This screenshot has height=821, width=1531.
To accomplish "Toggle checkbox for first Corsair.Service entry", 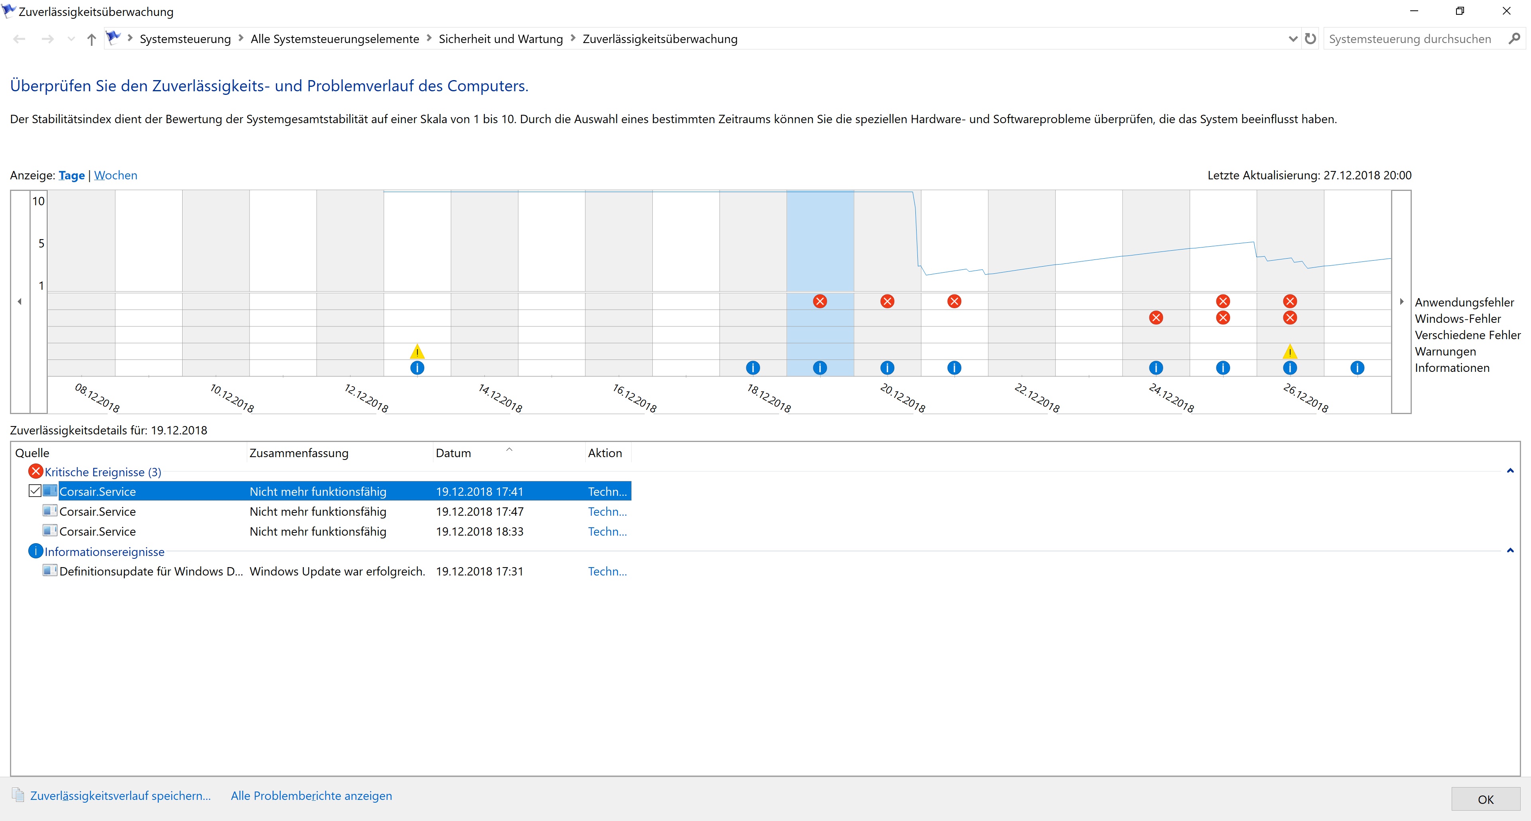I will (35, 491).
